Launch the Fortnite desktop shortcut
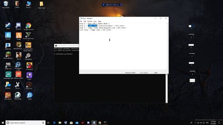This screenshot has height=125, width=223. point(8,36)
